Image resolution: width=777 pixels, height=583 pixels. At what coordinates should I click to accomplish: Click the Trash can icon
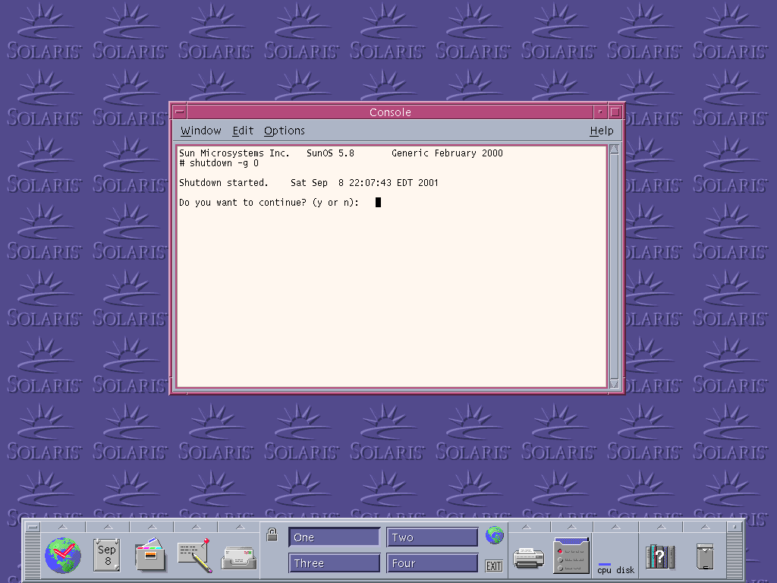(705, 556)
